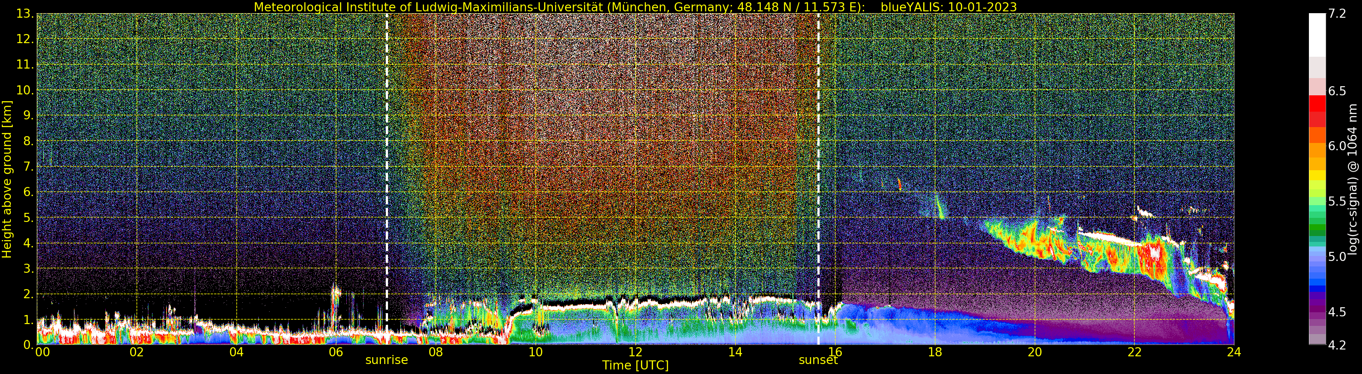Screen dimensions: 1362x374
Task: Click the height tick label '7.'
Action: [28, 167]
